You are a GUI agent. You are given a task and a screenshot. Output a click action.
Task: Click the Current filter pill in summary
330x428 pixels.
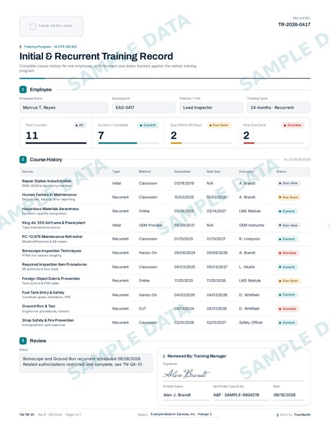tap(148, 125)
